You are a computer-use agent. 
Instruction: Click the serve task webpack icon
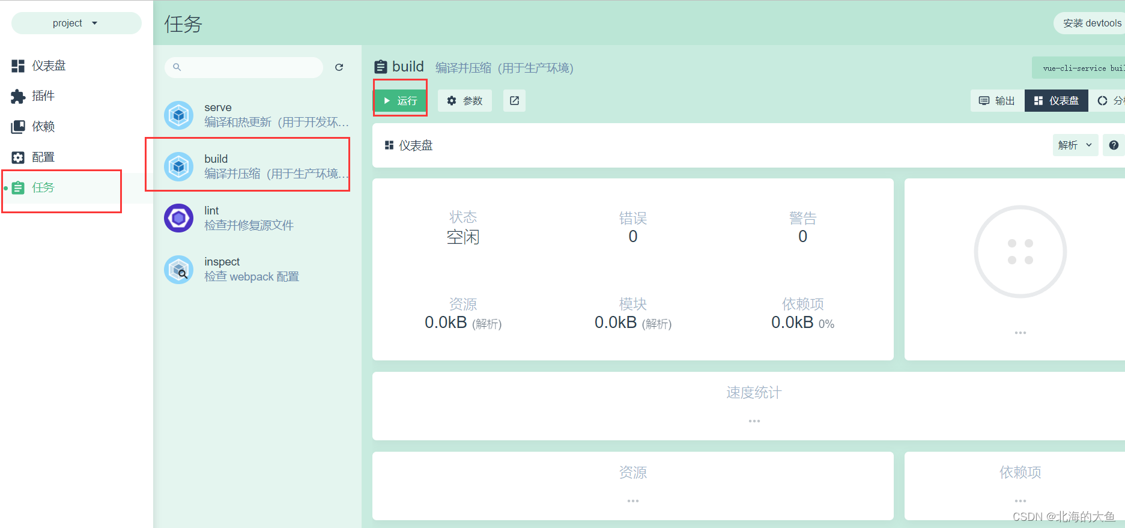pyautogui.click(x=179, y=115)
